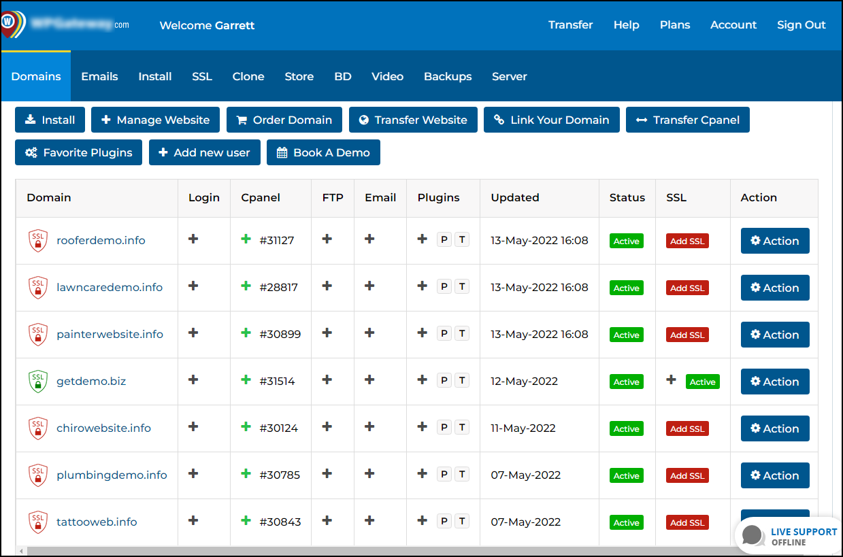Click the P plugin icon for lawncaredemo.info
Viewport: 843px width, 557px height.
pyautogui.click(x=444, y=287)
